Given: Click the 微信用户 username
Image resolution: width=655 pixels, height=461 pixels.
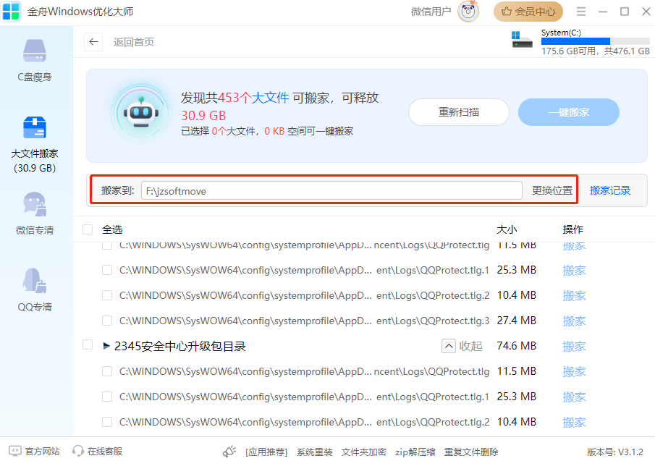Looking at the screenshot, I should 431,12.
